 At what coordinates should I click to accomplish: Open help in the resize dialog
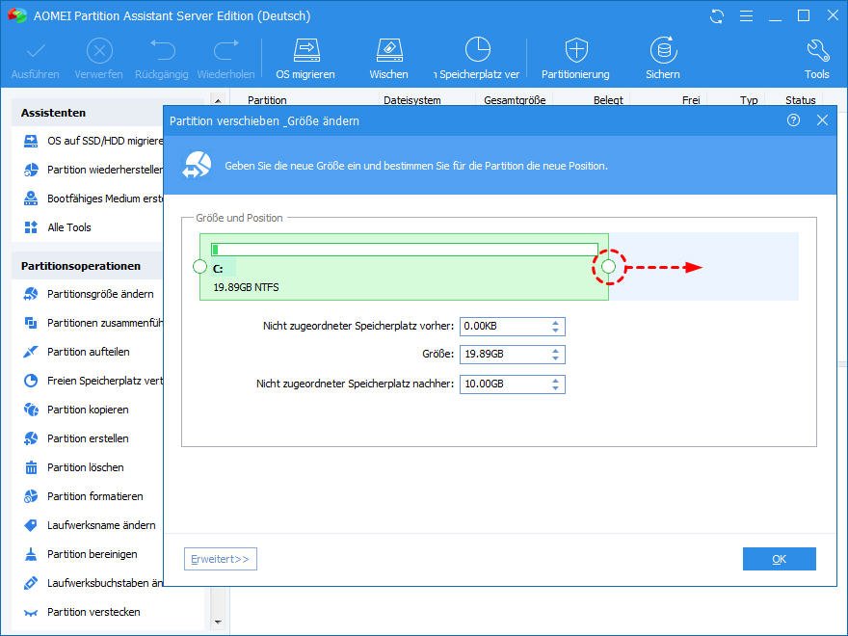[x=793, y=120]
